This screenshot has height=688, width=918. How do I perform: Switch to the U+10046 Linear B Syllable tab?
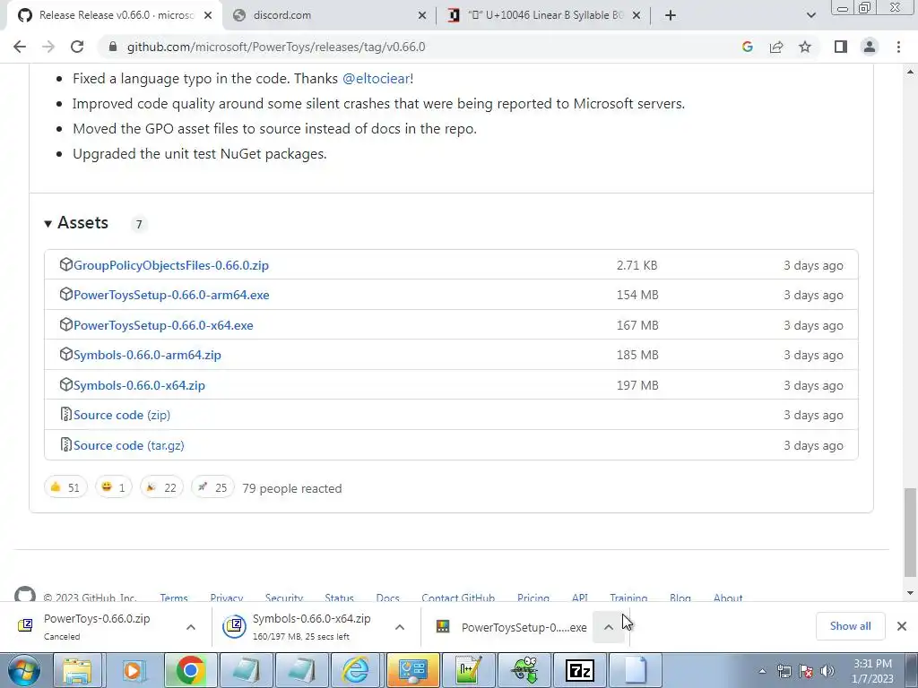tap(544, 15)
